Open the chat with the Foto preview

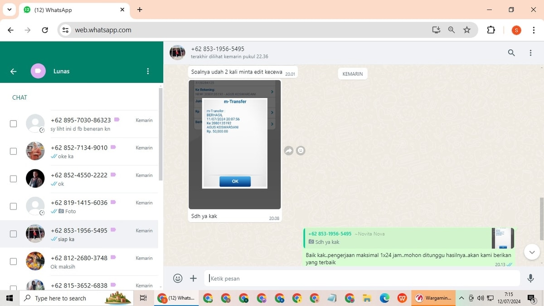(x=79, y=206)
